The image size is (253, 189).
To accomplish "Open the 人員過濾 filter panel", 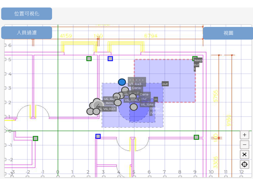I will pyautogui.click(x=26, y=33).
